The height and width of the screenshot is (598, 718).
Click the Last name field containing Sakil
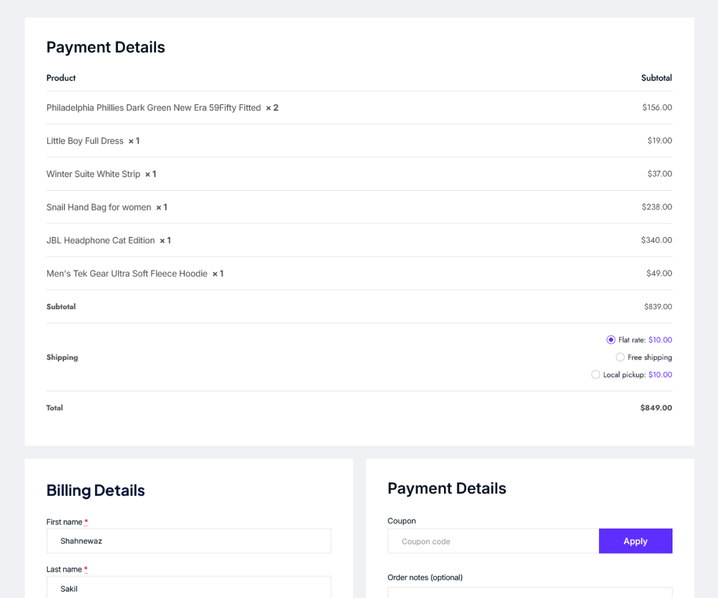188,588
